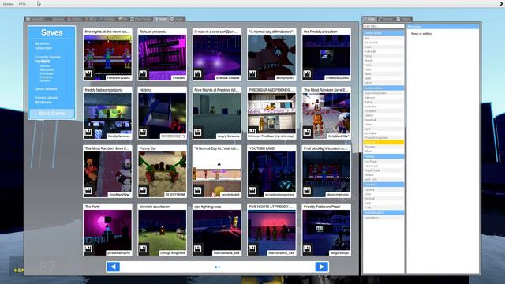Switch to the Saves tab
505x284 pixels.
pyautogui.click(x=161, y=19)
